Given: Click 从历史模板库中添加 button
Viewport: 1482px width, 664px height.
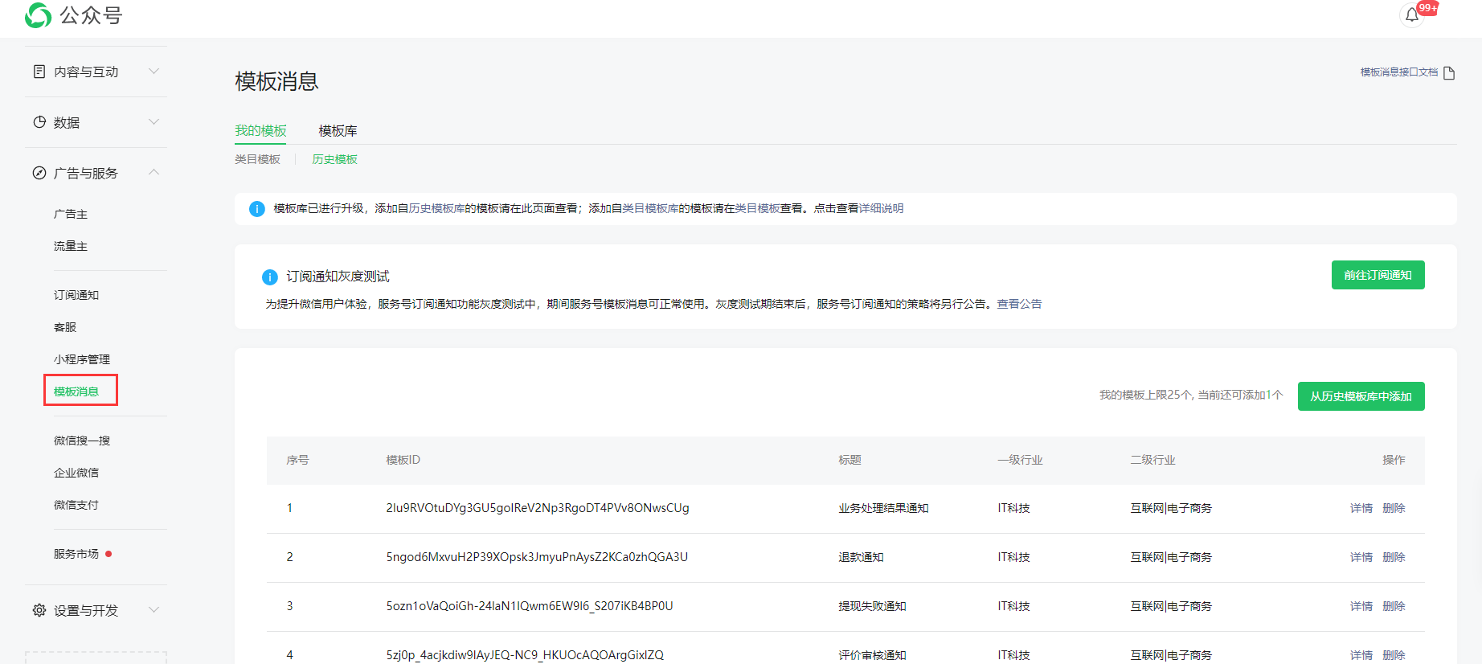Looking at the screenshot, I should (1361, 396).
